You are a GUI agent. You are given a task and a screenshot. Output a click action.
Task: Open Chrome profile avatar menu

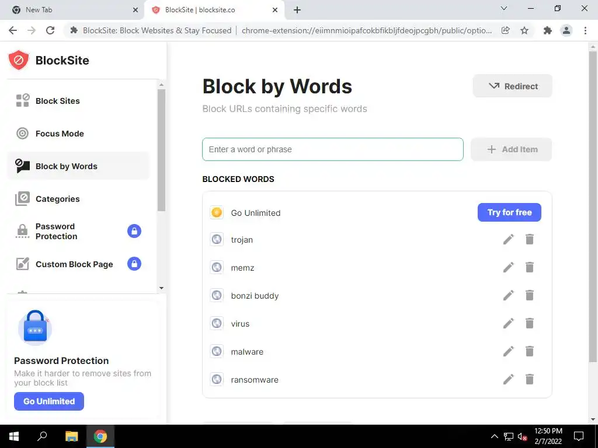(566, 30)
